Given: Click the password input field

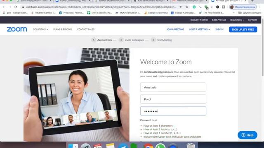Looking at the screenshot, I should pyautogui.click(x=173, y=111).
